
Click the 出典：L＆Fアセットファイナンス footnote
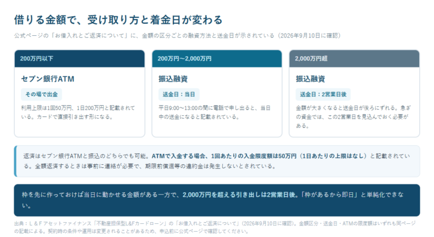[215, 227]
